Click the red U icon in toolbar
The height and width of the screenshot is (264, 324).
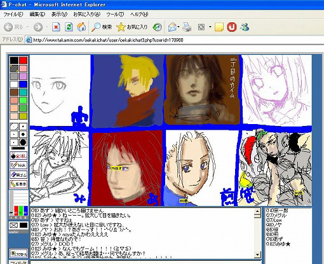232,27
